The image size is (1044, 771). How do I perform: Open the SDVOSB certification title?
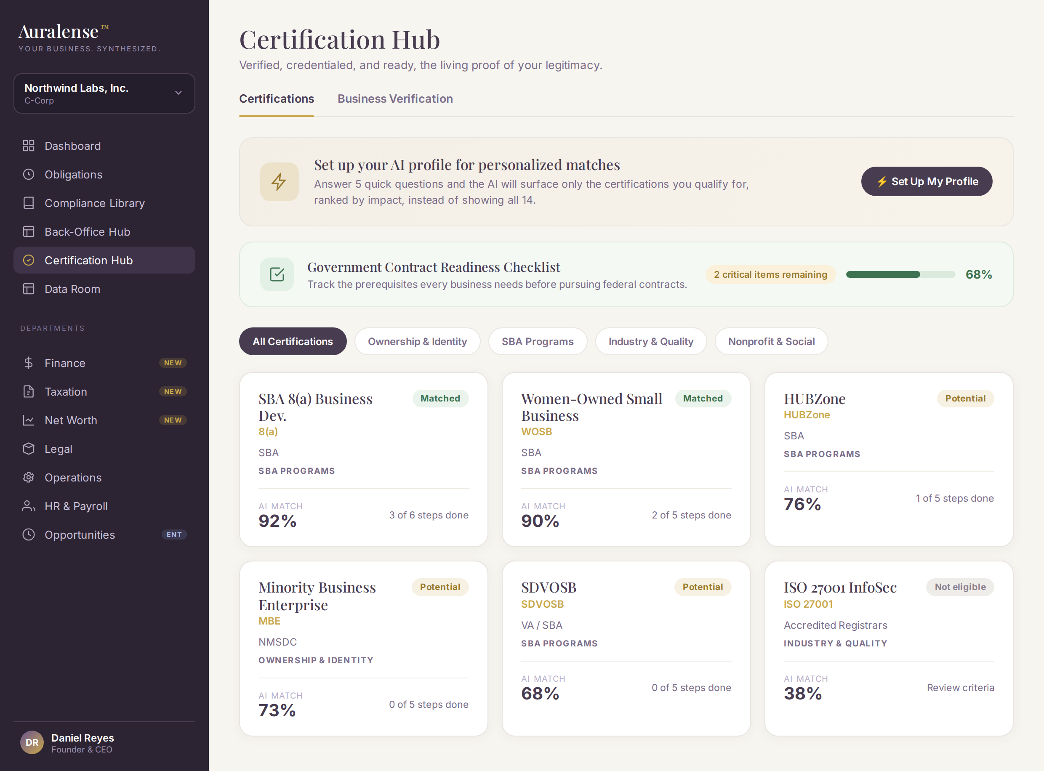pyautogui.click(x=549, y=587)
